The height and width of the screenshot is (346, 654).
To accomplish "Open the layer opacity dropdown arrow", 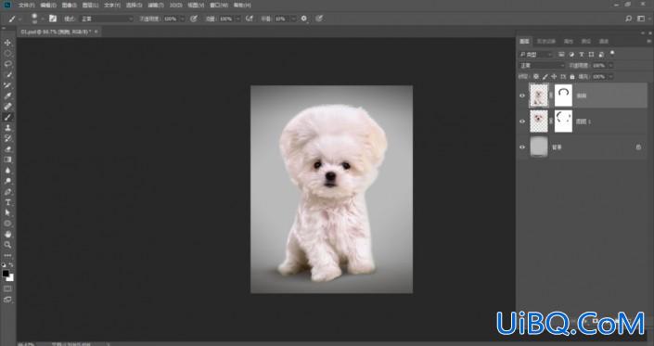I will pos(610,66).
